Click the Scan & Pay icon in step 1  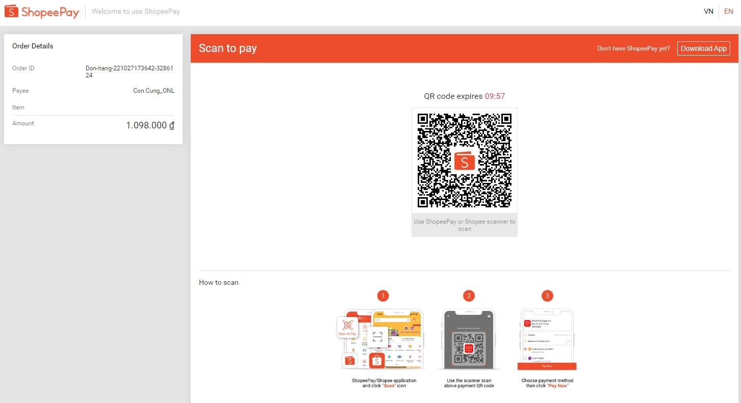347,327
